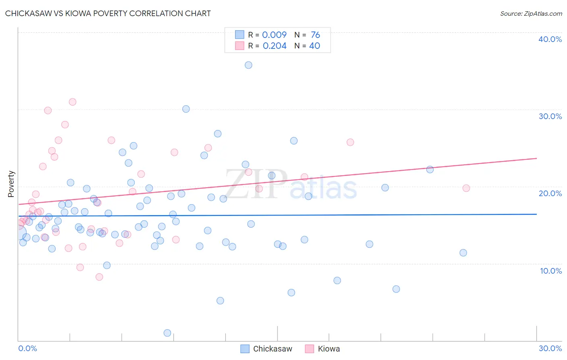
Task: Click the highest blue point near 36% poverty
Action: point(248,65)
